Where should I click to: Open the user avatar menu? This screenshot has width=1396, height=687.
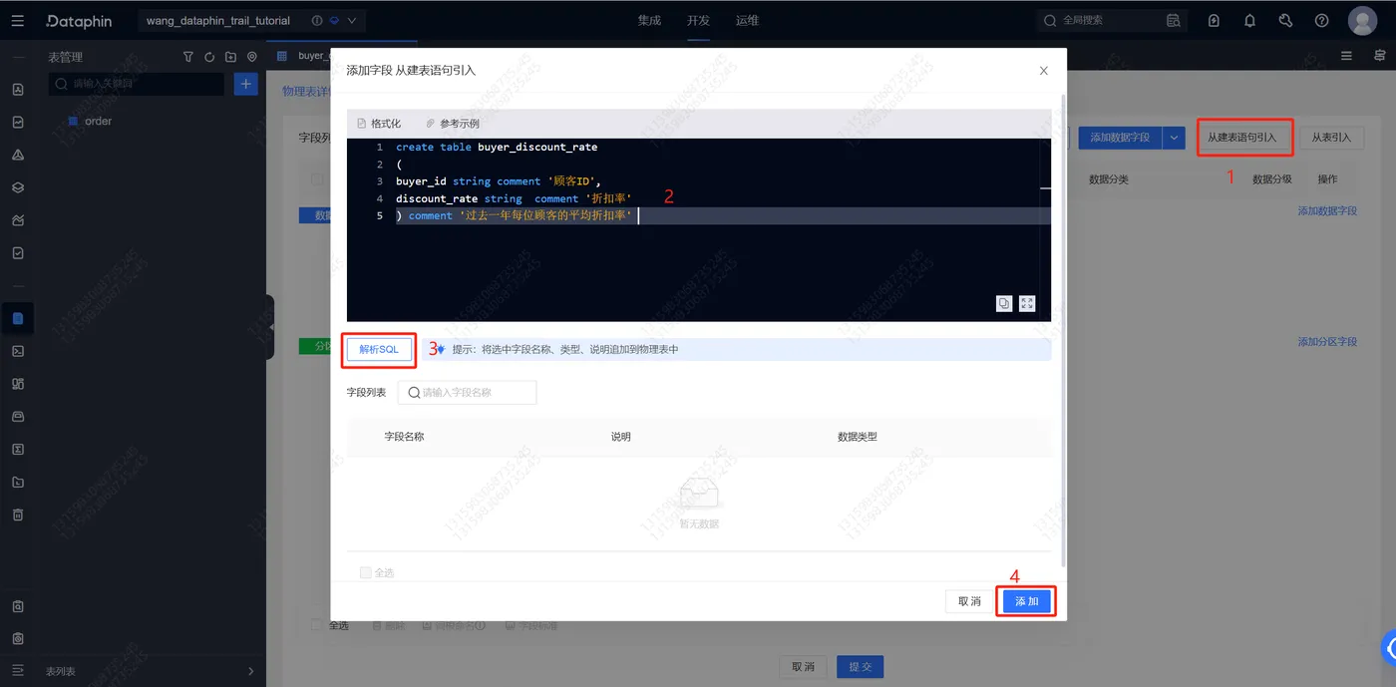tap(1362, 20)
